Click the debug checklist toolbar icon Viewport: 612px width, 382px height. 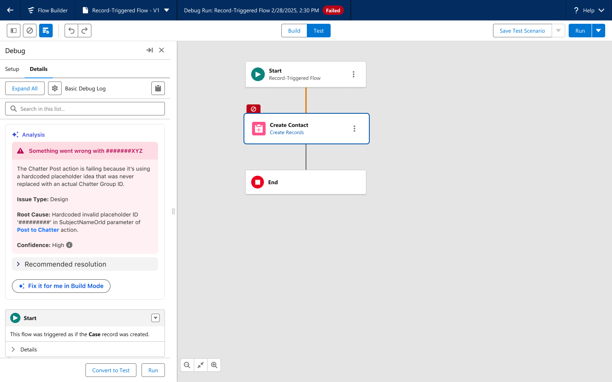pos(46,31)
